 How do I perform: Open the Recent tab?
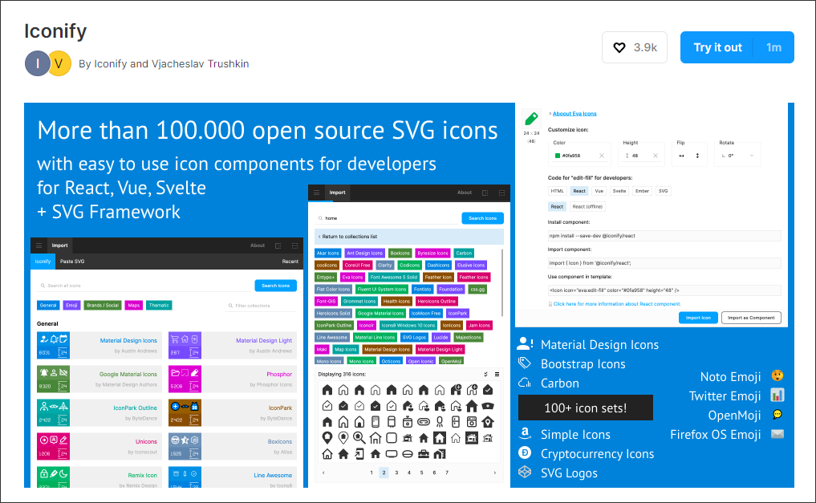[x=290, y=261]
